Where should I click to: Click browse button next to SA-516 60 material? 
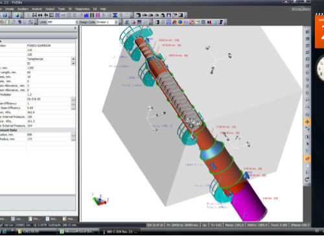pos(73,99)
